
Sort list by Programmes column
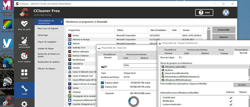(90, 30)
